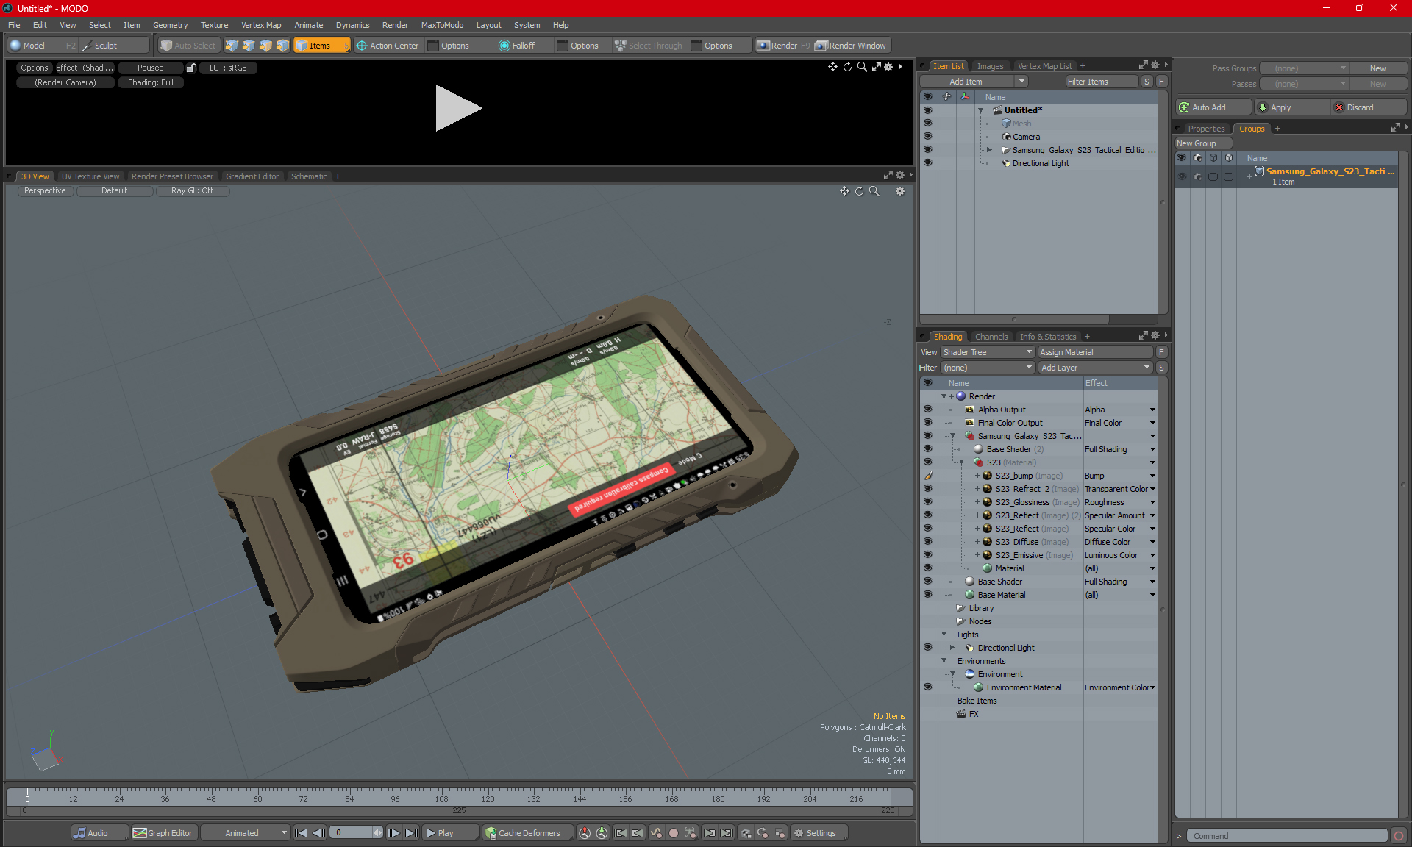Activate the Items selection mode
Viewport: 1412px width, 847px height.
(321, 46)
